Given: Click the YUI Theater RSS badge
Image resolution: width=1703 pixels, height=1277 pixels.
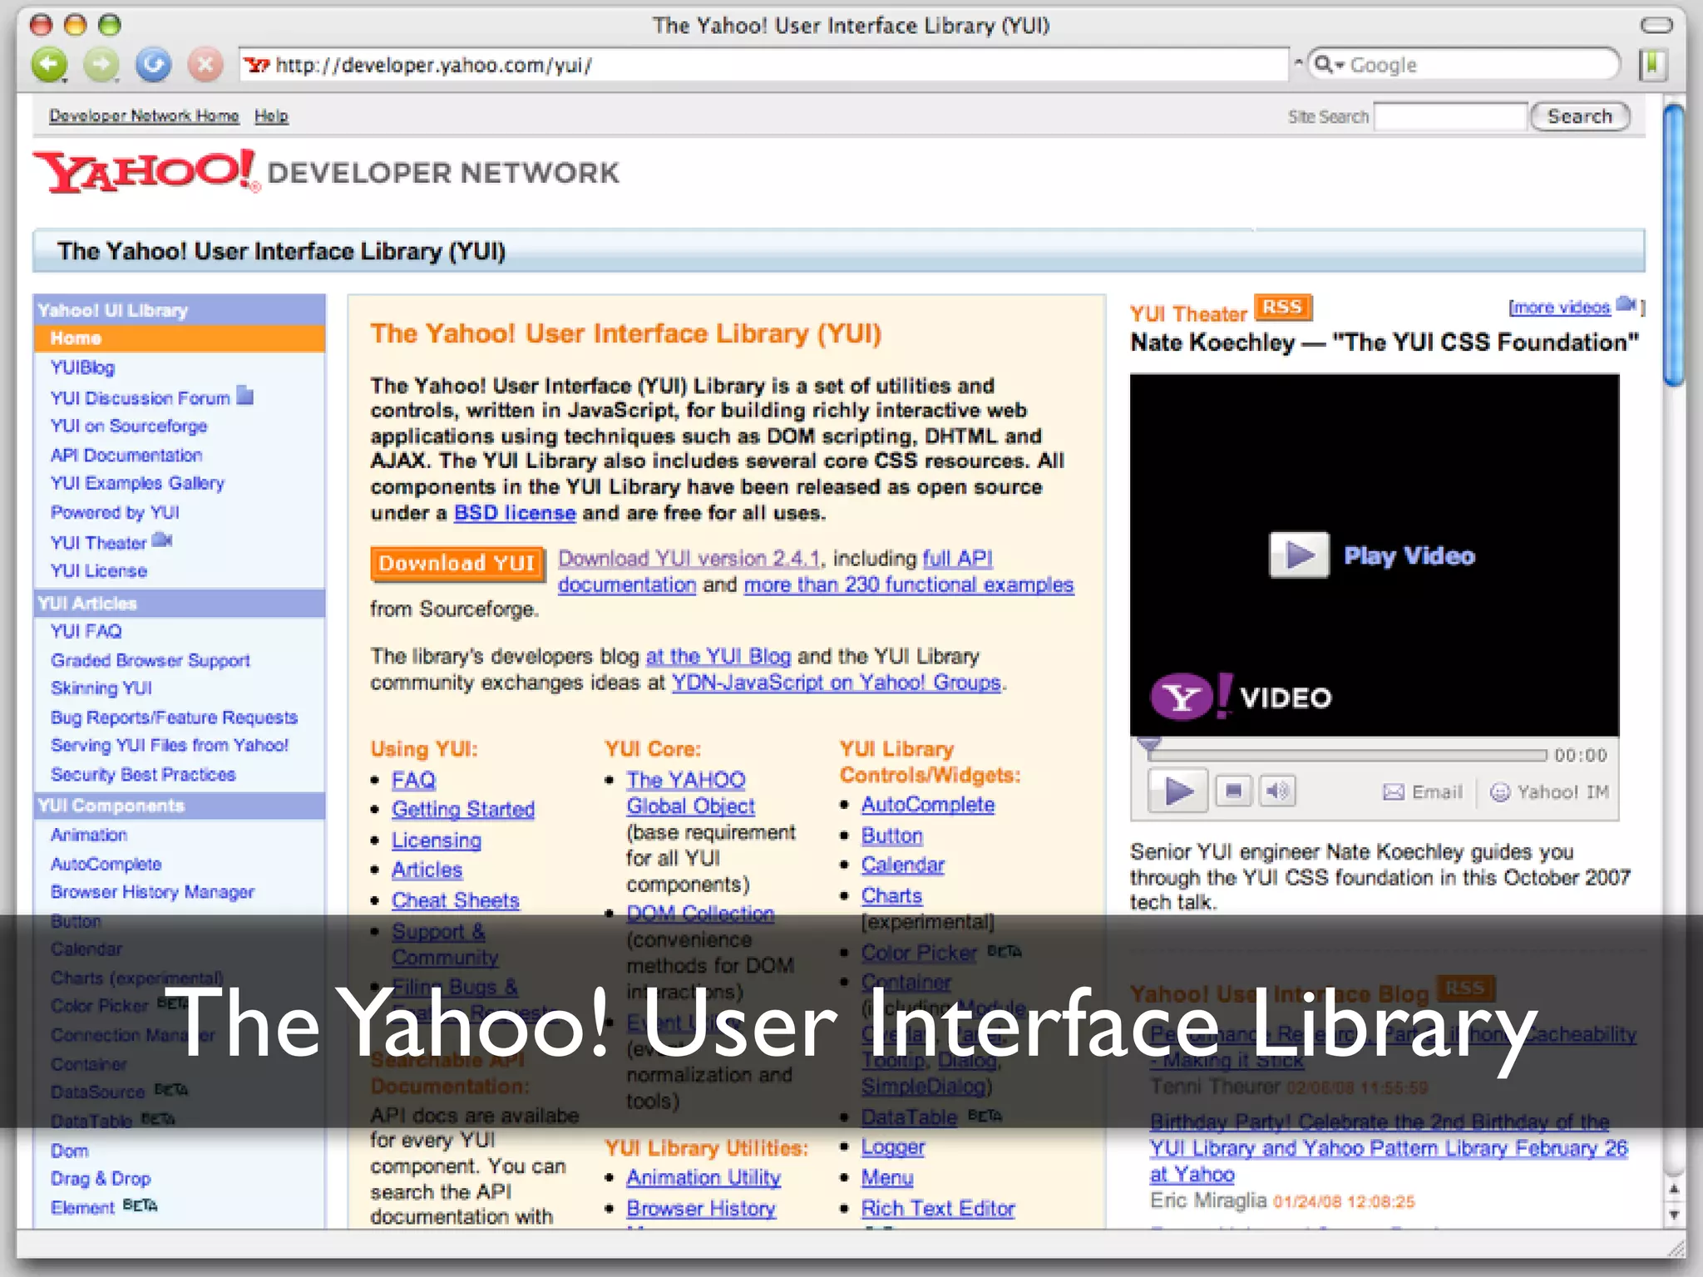Looking at the screenshot, I should point(1283,308).
